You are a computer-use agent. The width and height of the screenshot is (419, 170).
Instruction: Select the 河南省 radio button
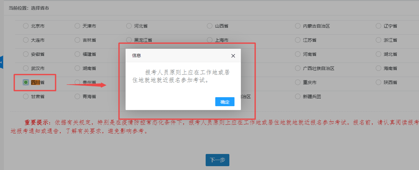click(298, 54)
